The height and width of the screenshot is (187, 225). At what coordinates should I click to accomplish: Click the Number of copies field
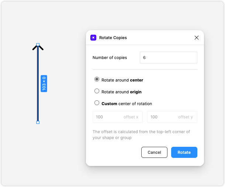[169, 58]
